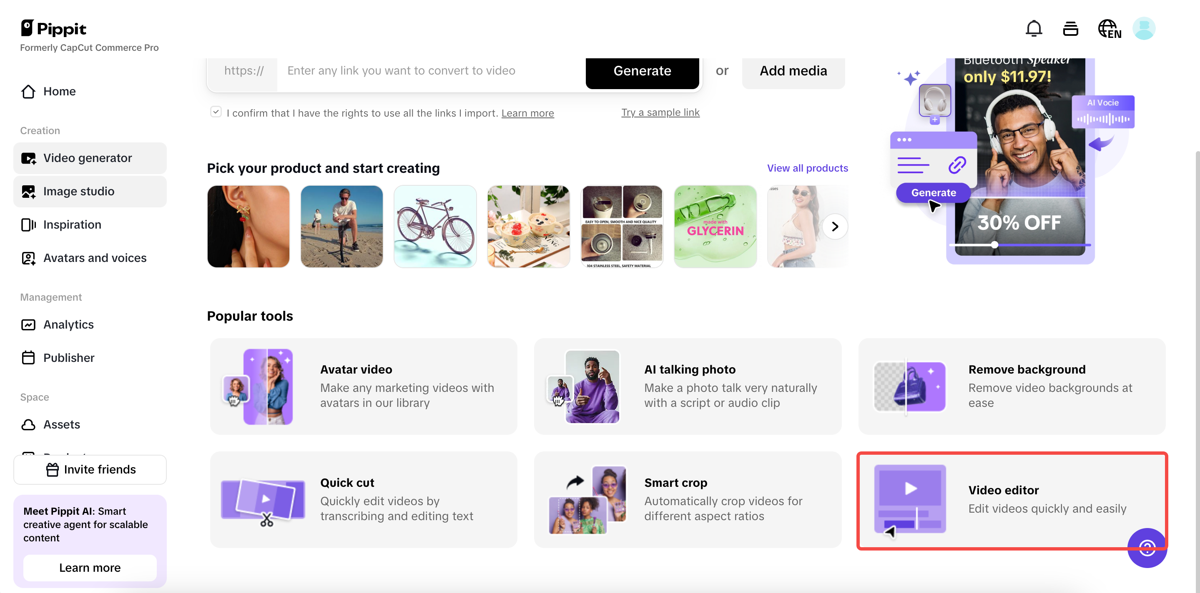This screenshot has width=1200, height=593.
Task: Go to Inspiration section
Action: click(x=72, y=224)
